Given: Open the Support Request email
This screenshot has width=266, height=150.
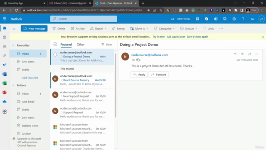Looking at the screenshot, I should coord(83,112).
